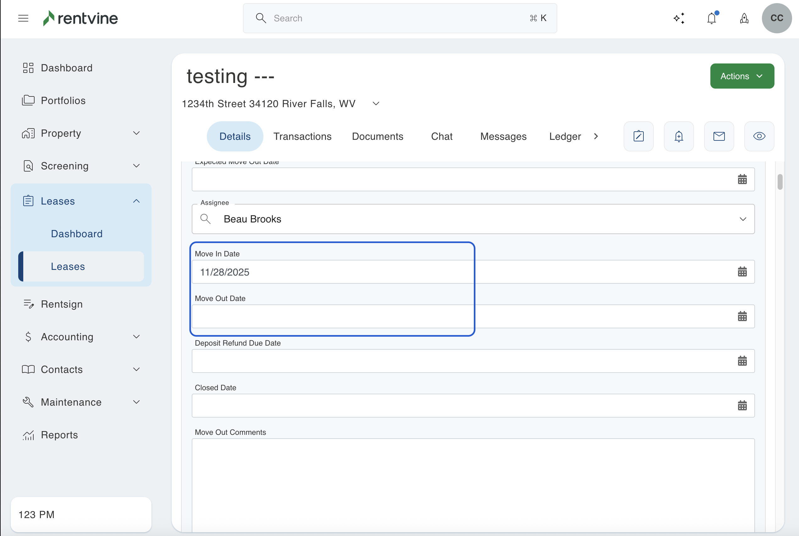The height and width of the screenshot is (536, 799).
Task: Open the notifications bell
Action: pyautogui.click(x=712, y=18)
